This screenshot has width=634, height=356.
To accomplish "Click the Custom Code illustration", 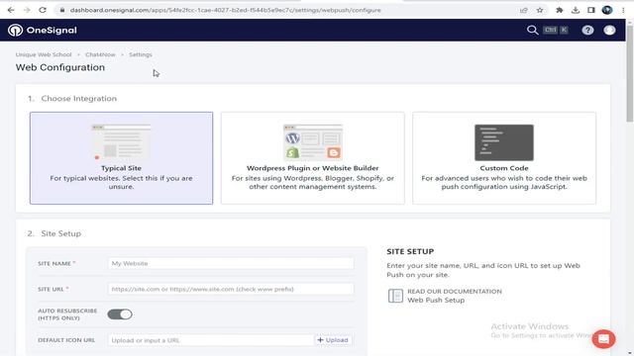I will (504, 142).
